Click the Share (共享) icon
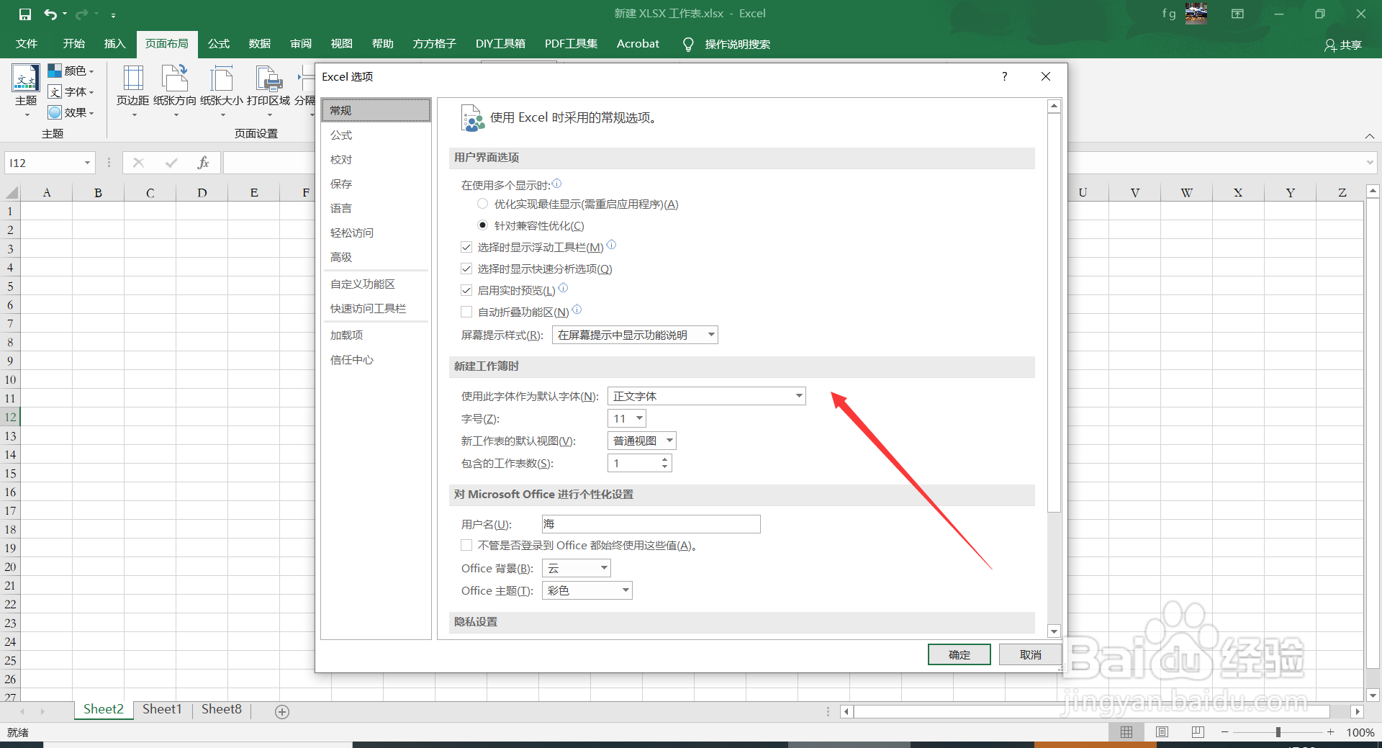The image size is (1382, 748). [x=1343, y=45]
